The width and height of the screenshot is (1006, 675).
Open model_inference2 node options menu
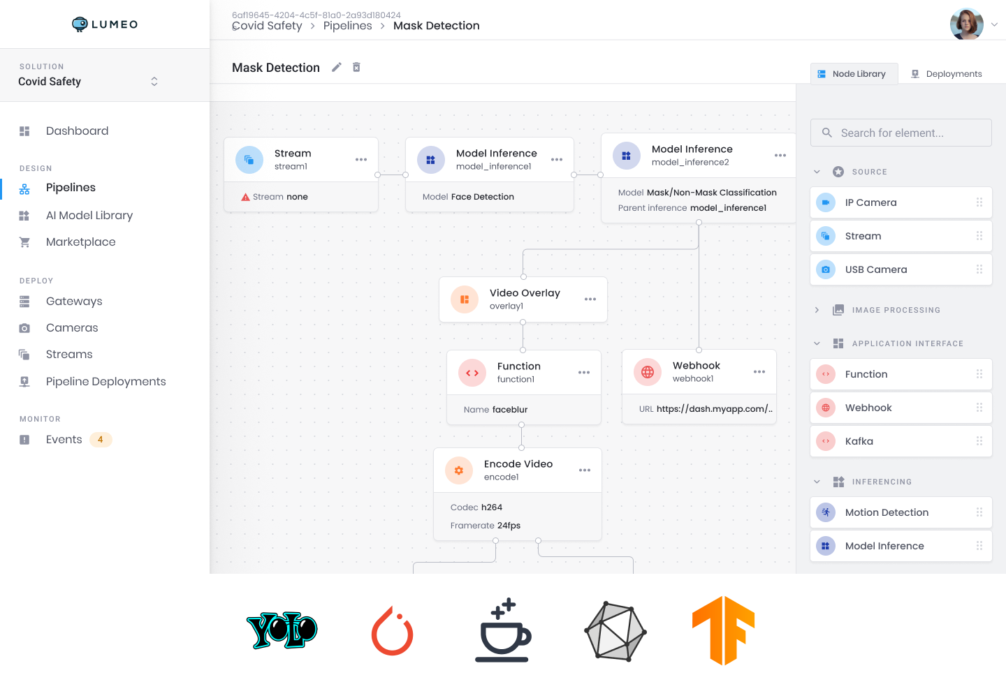point(780,156)
